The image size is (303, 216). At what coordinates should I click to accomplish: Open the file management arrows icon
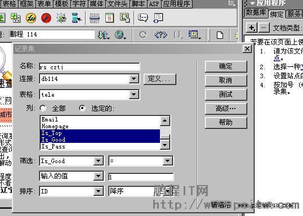[104, 35]
